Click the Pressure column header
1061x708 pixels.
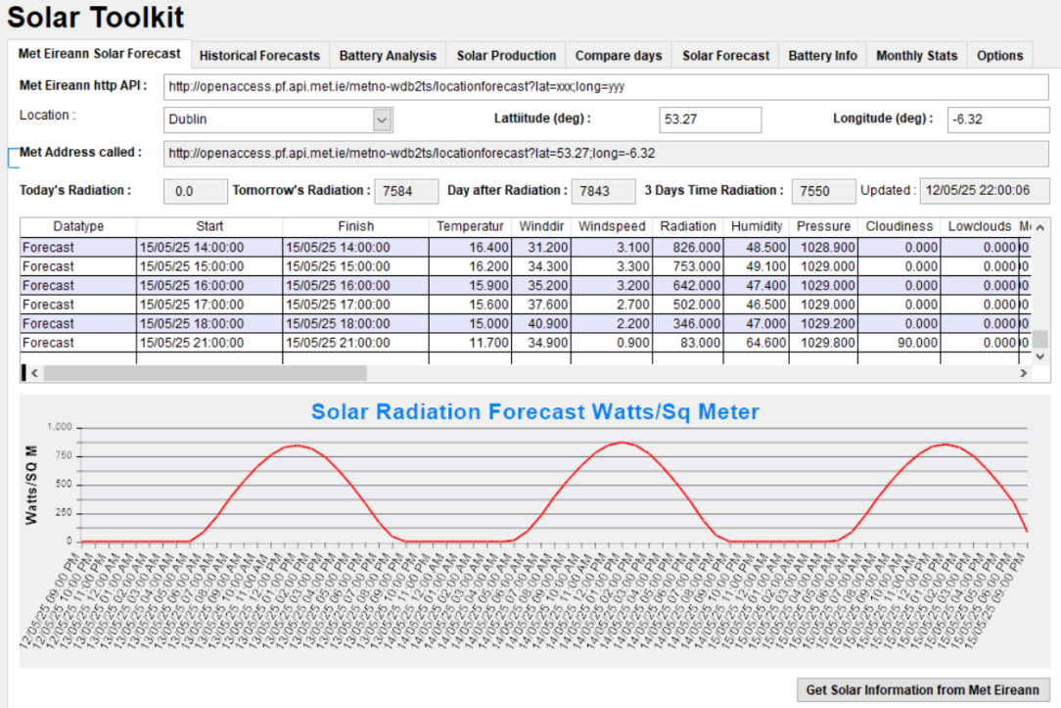(823, 227)
